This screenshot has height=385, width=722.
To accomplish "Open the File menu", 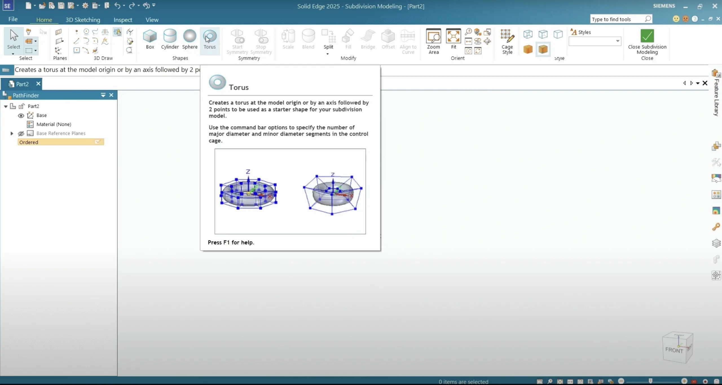I will [13, 19].
